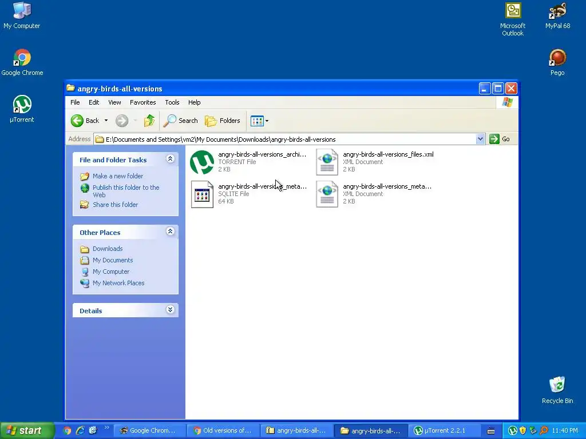Screen dimensions: 586x439
Task: Launch Internet Explorer from Quick Launch
Action: [80, 430]
